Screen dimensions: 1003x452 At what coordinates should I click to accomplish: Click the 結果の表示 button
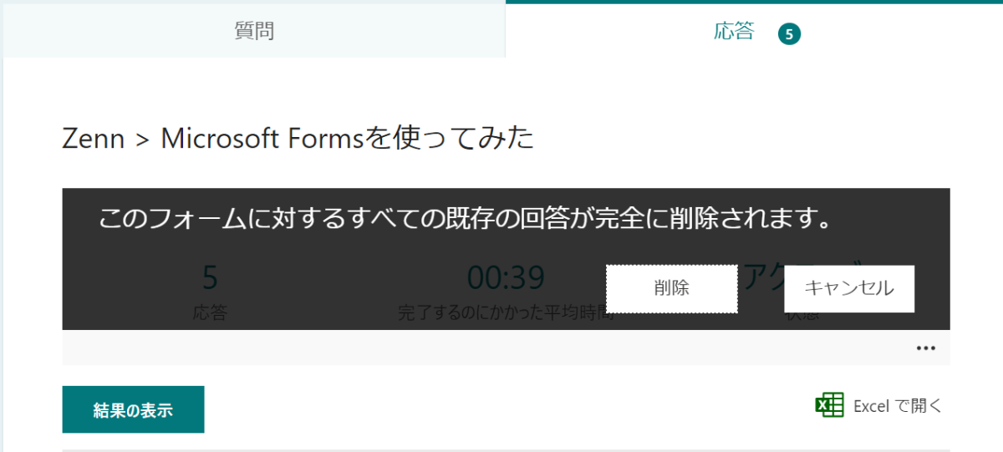(x=133, y=409)
